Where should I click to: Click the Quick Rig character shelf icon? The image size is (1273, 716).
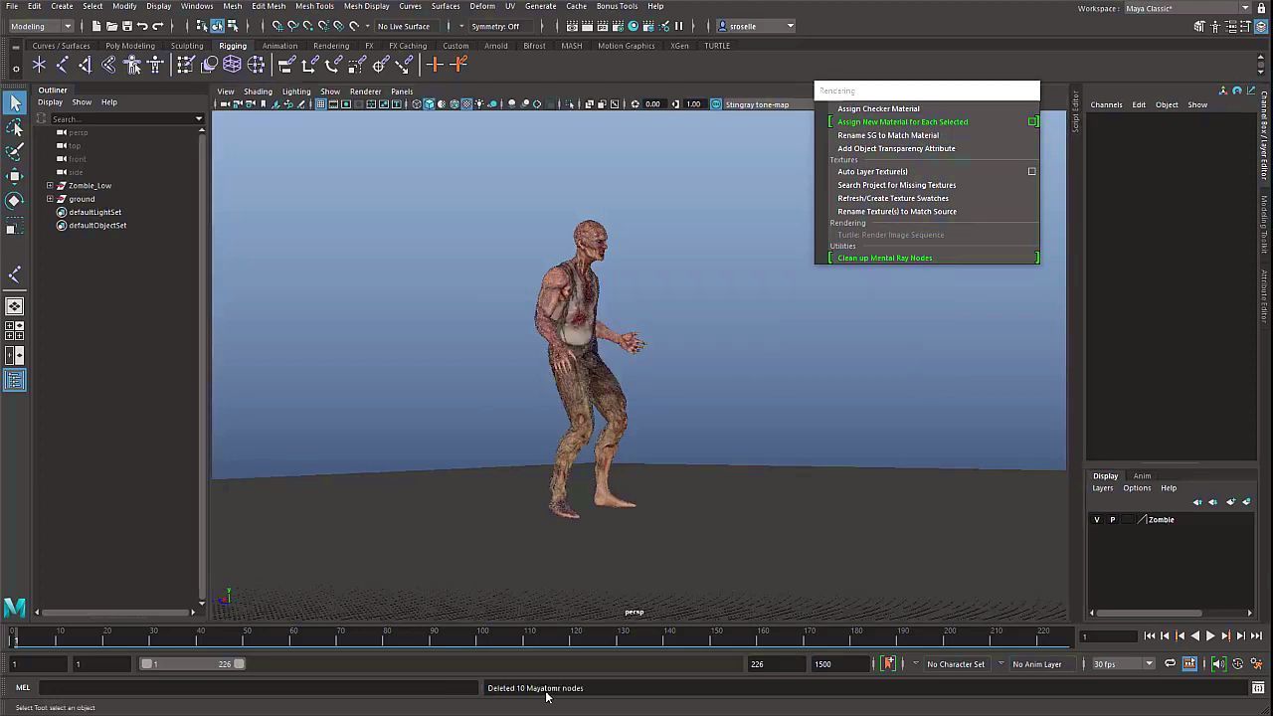pyautogui.click(x=132, y=66)
